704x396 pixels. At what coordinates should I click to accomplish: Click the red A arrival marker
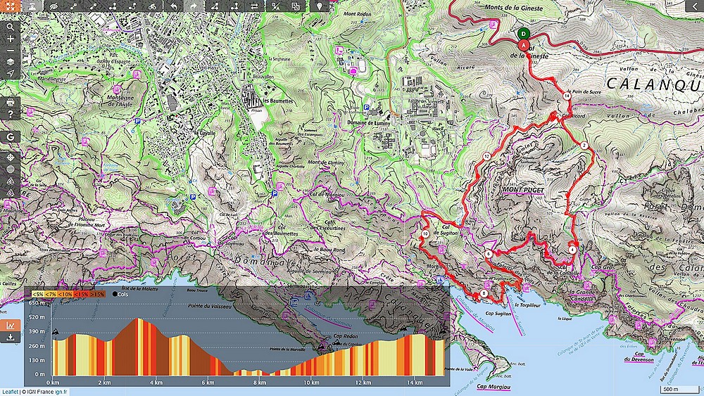coord(523,45)
